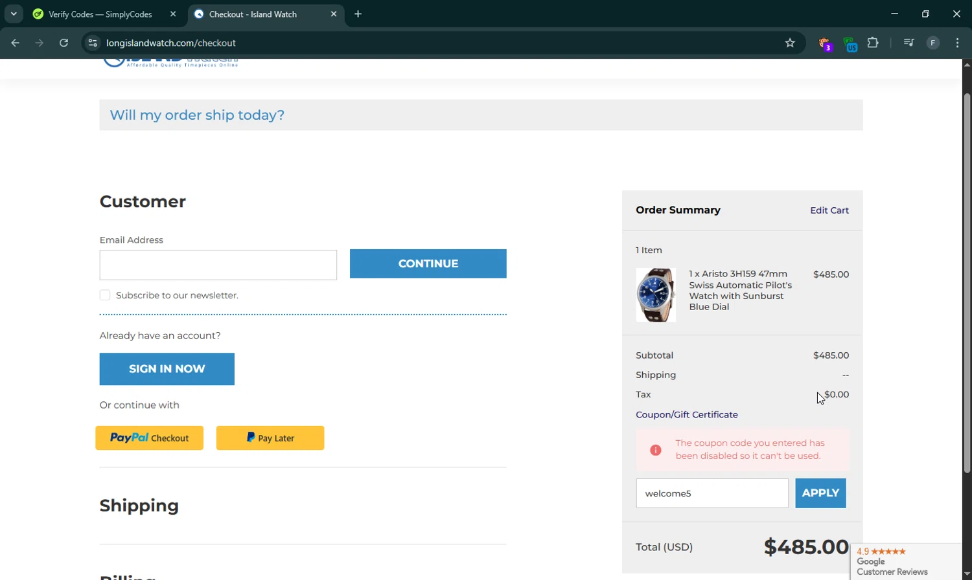972x580 pixels.
Task: Focus the coupon code field with welcome5
Action: (712, 493)
